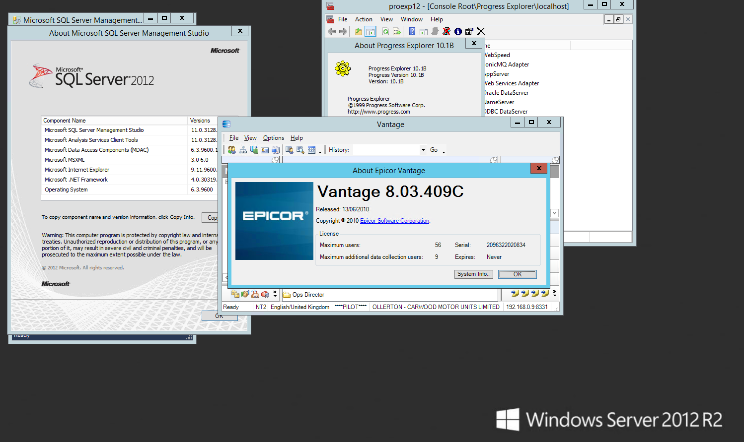Click the green refresh icon in proexp12
The height and width of the screenshot is (442, 744).
point(385,31)
